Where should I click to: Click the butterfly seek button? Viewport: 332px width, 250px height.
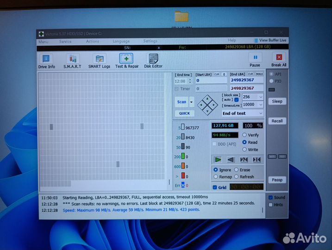coord(257,160)
